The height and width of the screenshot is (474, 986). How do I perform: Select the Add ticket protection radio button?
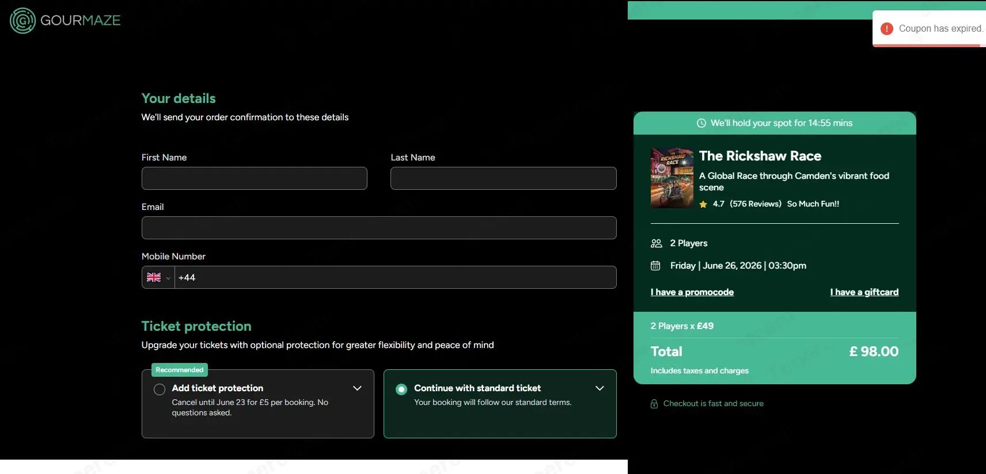160,389
